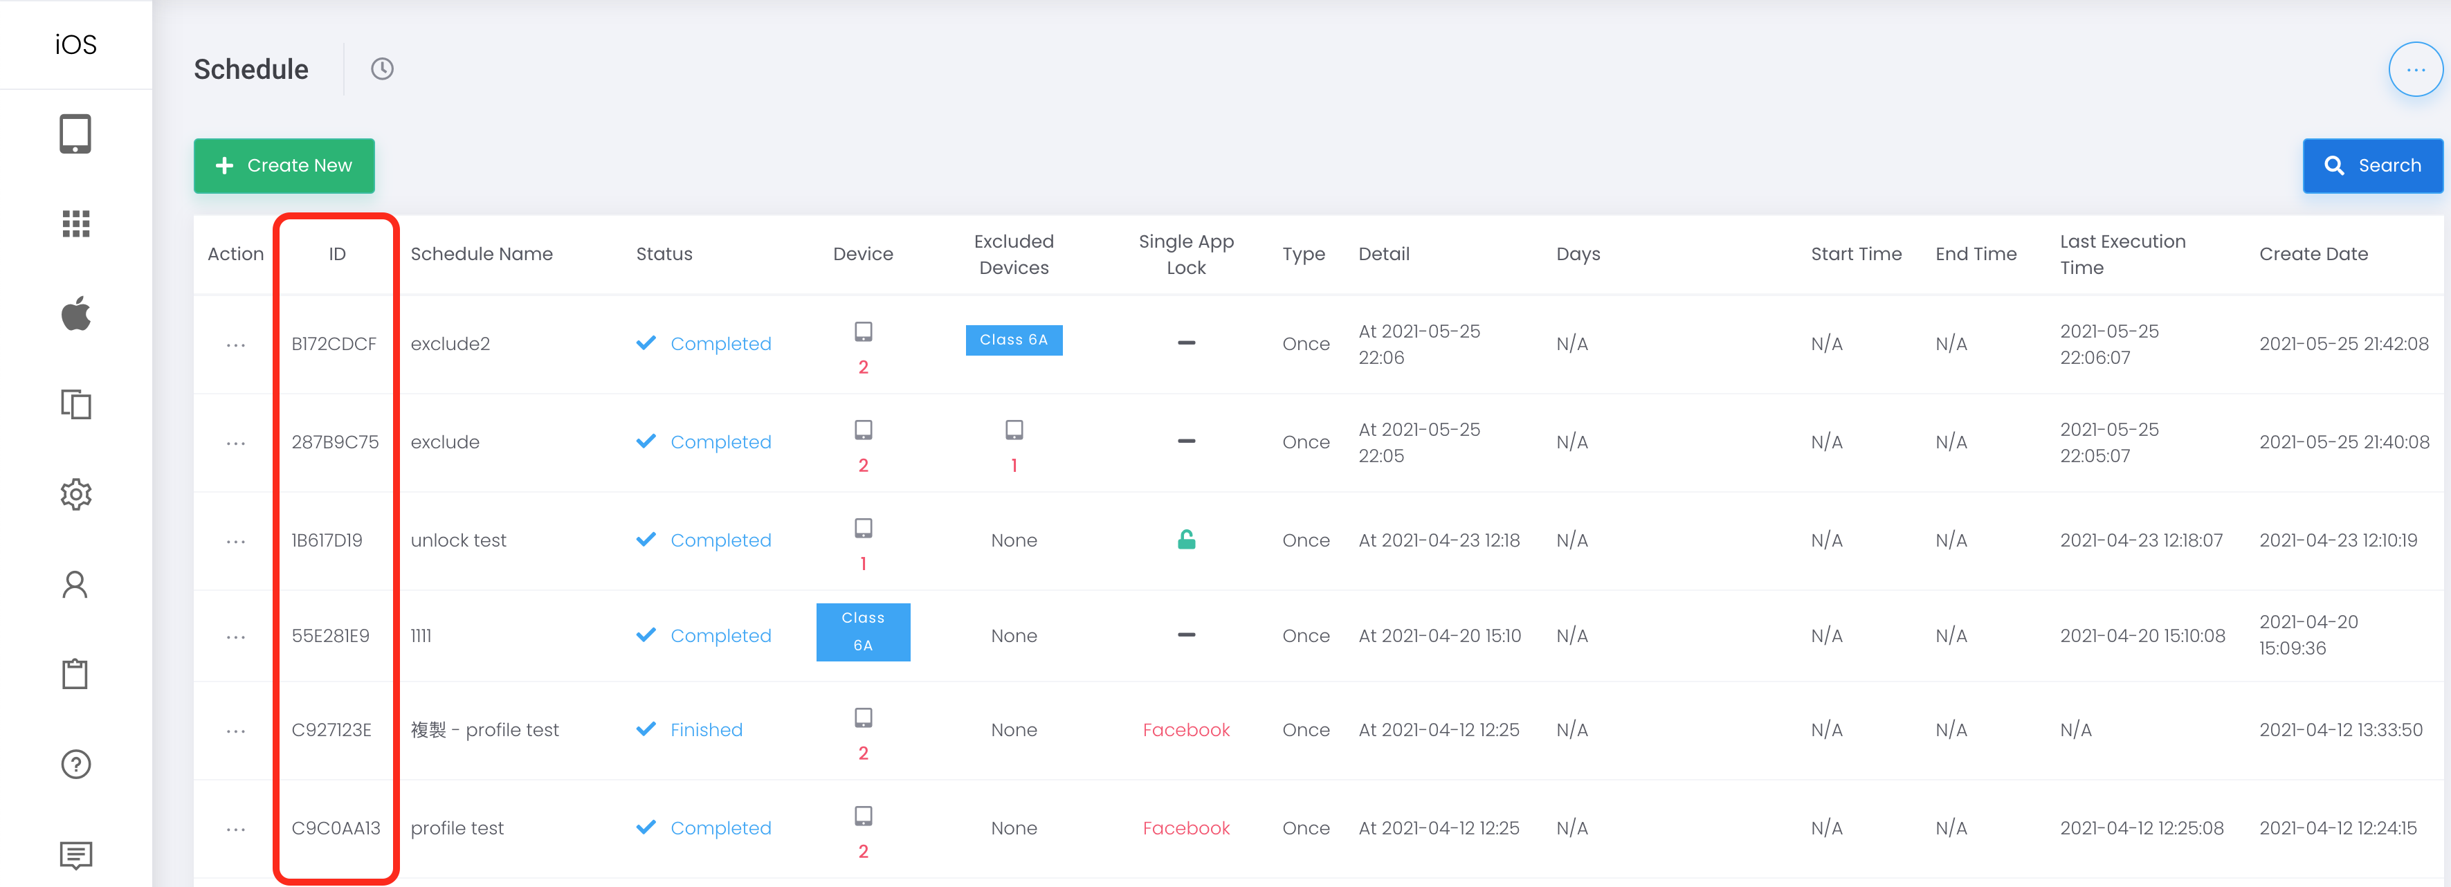The width and height of the screenshot is (2451, 887).
Task: Select ID 287B9C75 cell
Action: (335, 441)
